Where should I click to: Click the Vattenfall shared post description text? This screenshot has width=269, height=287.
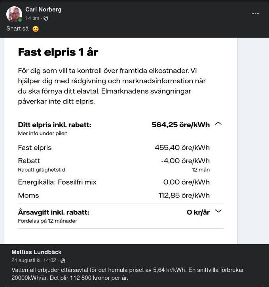[127, 274]
